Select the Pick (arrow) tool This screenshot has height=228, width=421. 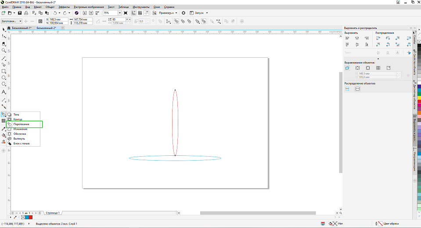[4, 29]
